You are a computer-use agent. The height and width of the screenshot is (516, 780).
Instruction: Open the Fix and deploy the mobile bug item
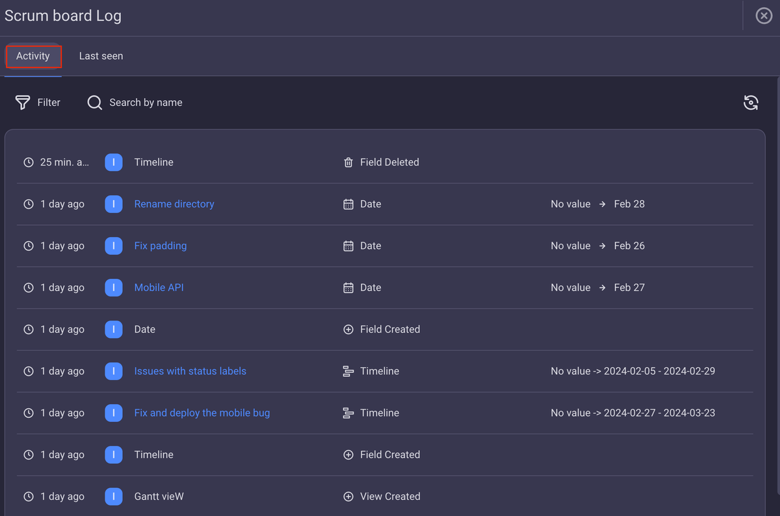click(x=201, y=413)
